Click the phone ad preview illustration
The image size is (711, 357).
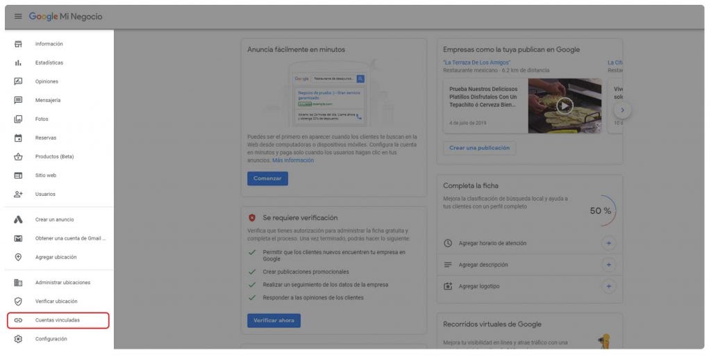328,94
